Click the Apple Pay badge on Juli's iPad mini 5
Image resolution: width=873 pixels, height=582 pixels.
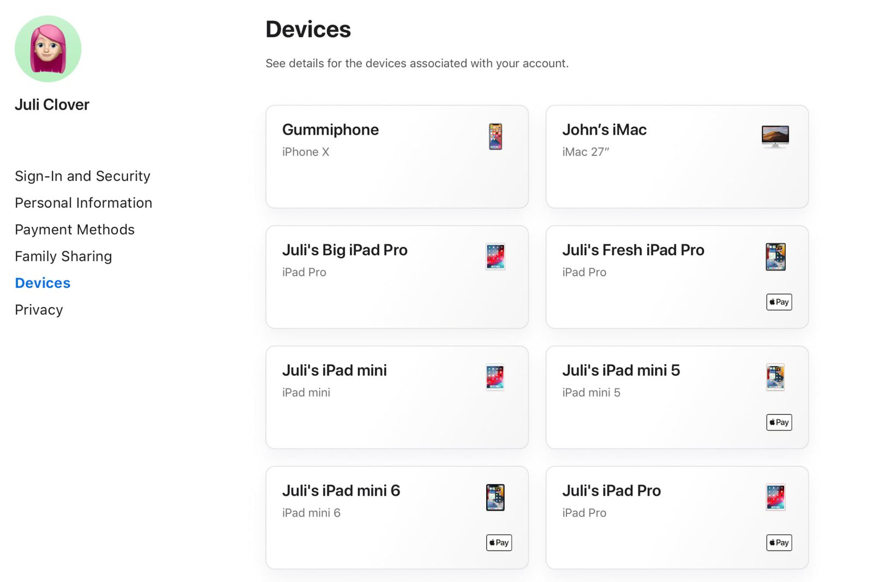click(779, 422)
